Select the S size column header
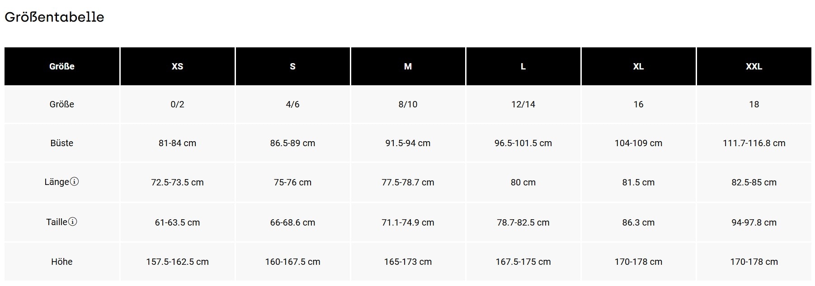The width and height of the screenshot is (815, 286). [292, 66]
